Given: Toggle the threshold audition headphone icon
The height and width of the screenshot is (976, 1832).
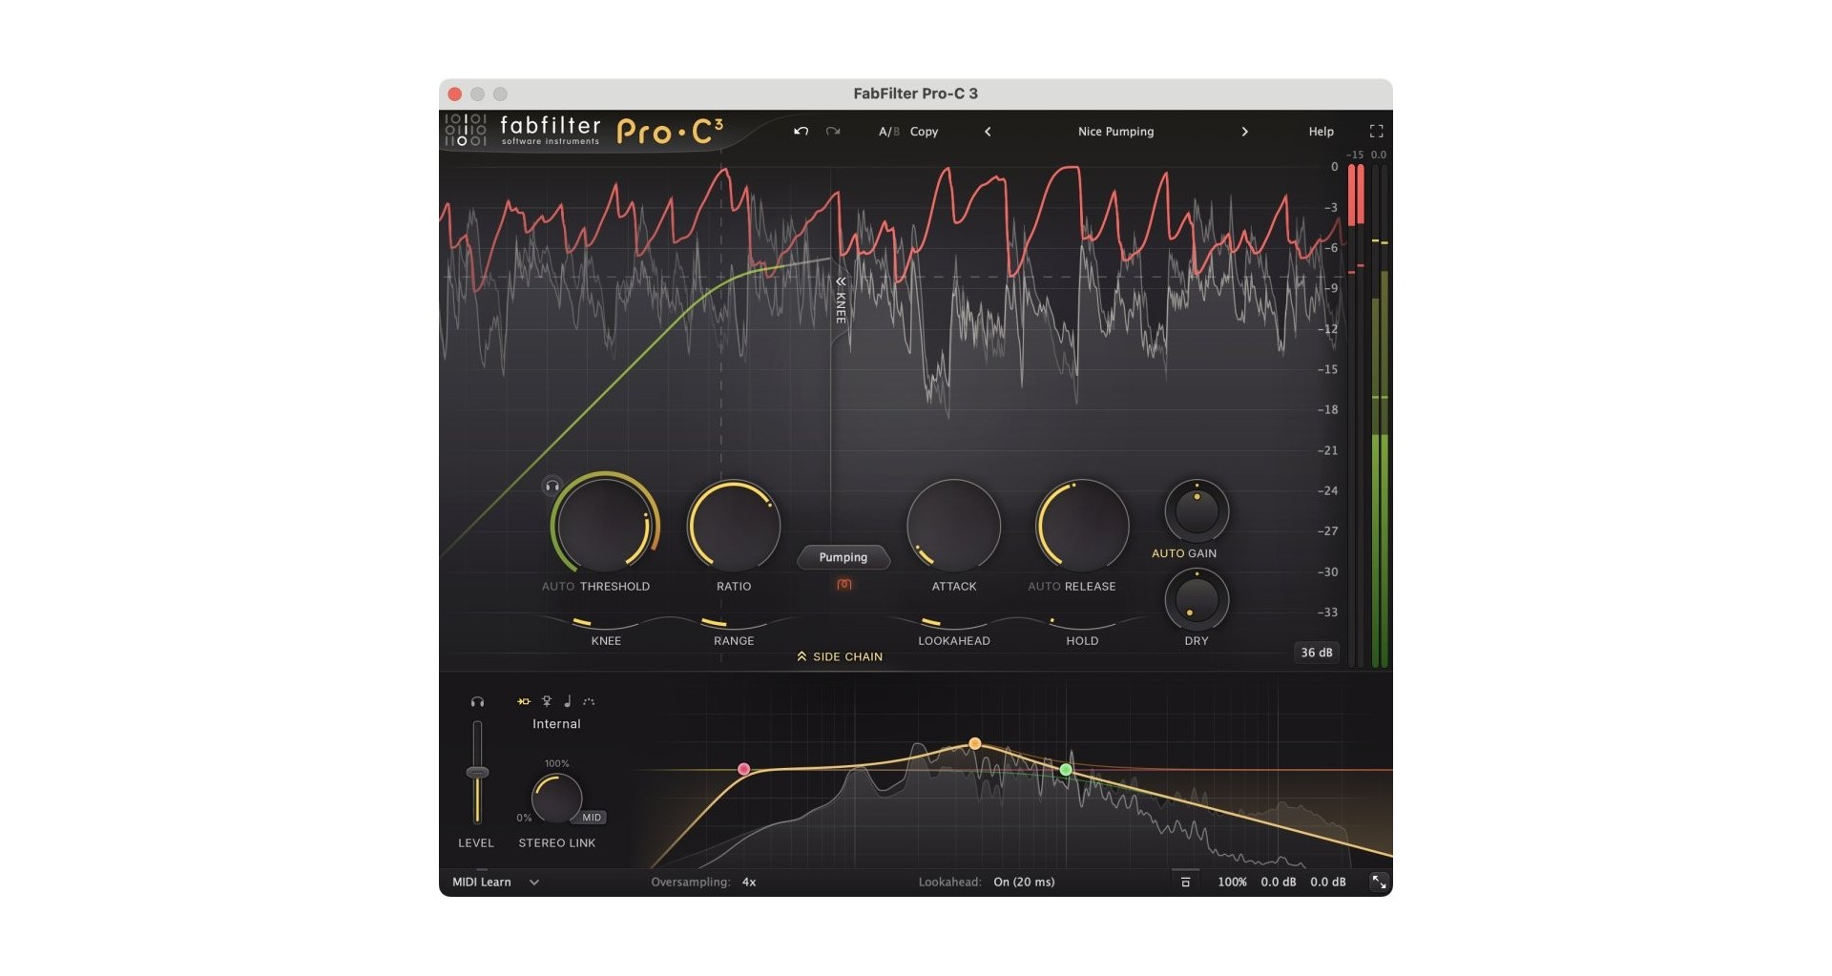Looking at the screenshot, I should [x=552, y=487].
